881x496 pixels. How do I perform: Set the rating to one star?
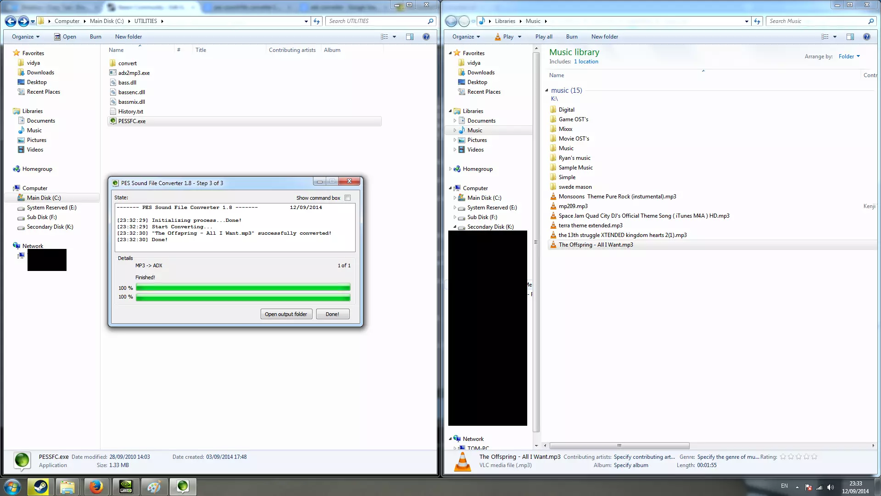coord(783,457)
